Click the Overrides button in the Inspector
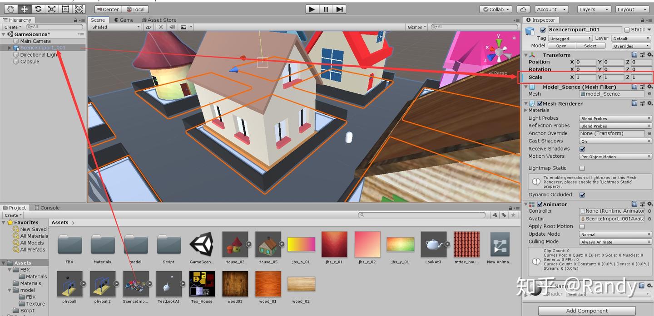 [631, 45]
